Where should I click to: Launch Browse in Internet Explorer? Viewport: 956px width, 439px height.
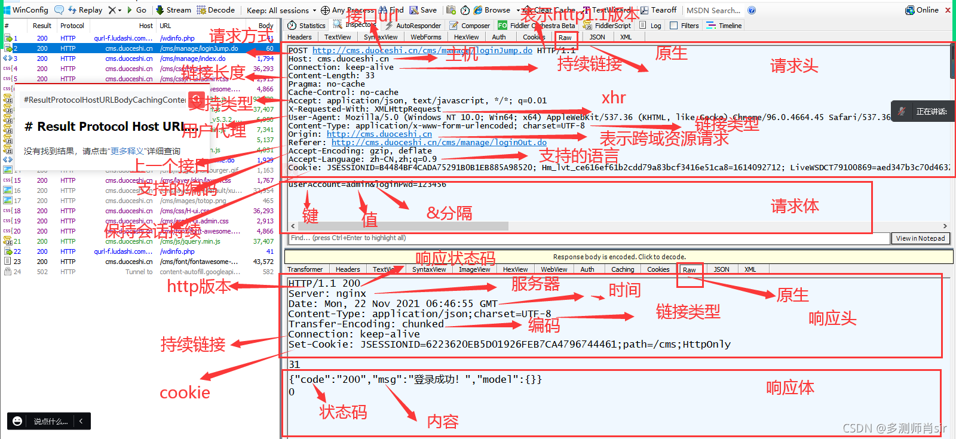click(492, 10)
